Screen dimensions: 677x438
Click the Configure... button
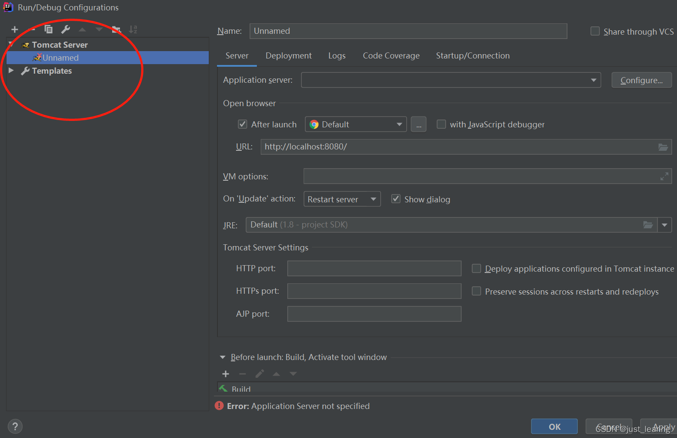pyautogui.click(x=641, y=80)
